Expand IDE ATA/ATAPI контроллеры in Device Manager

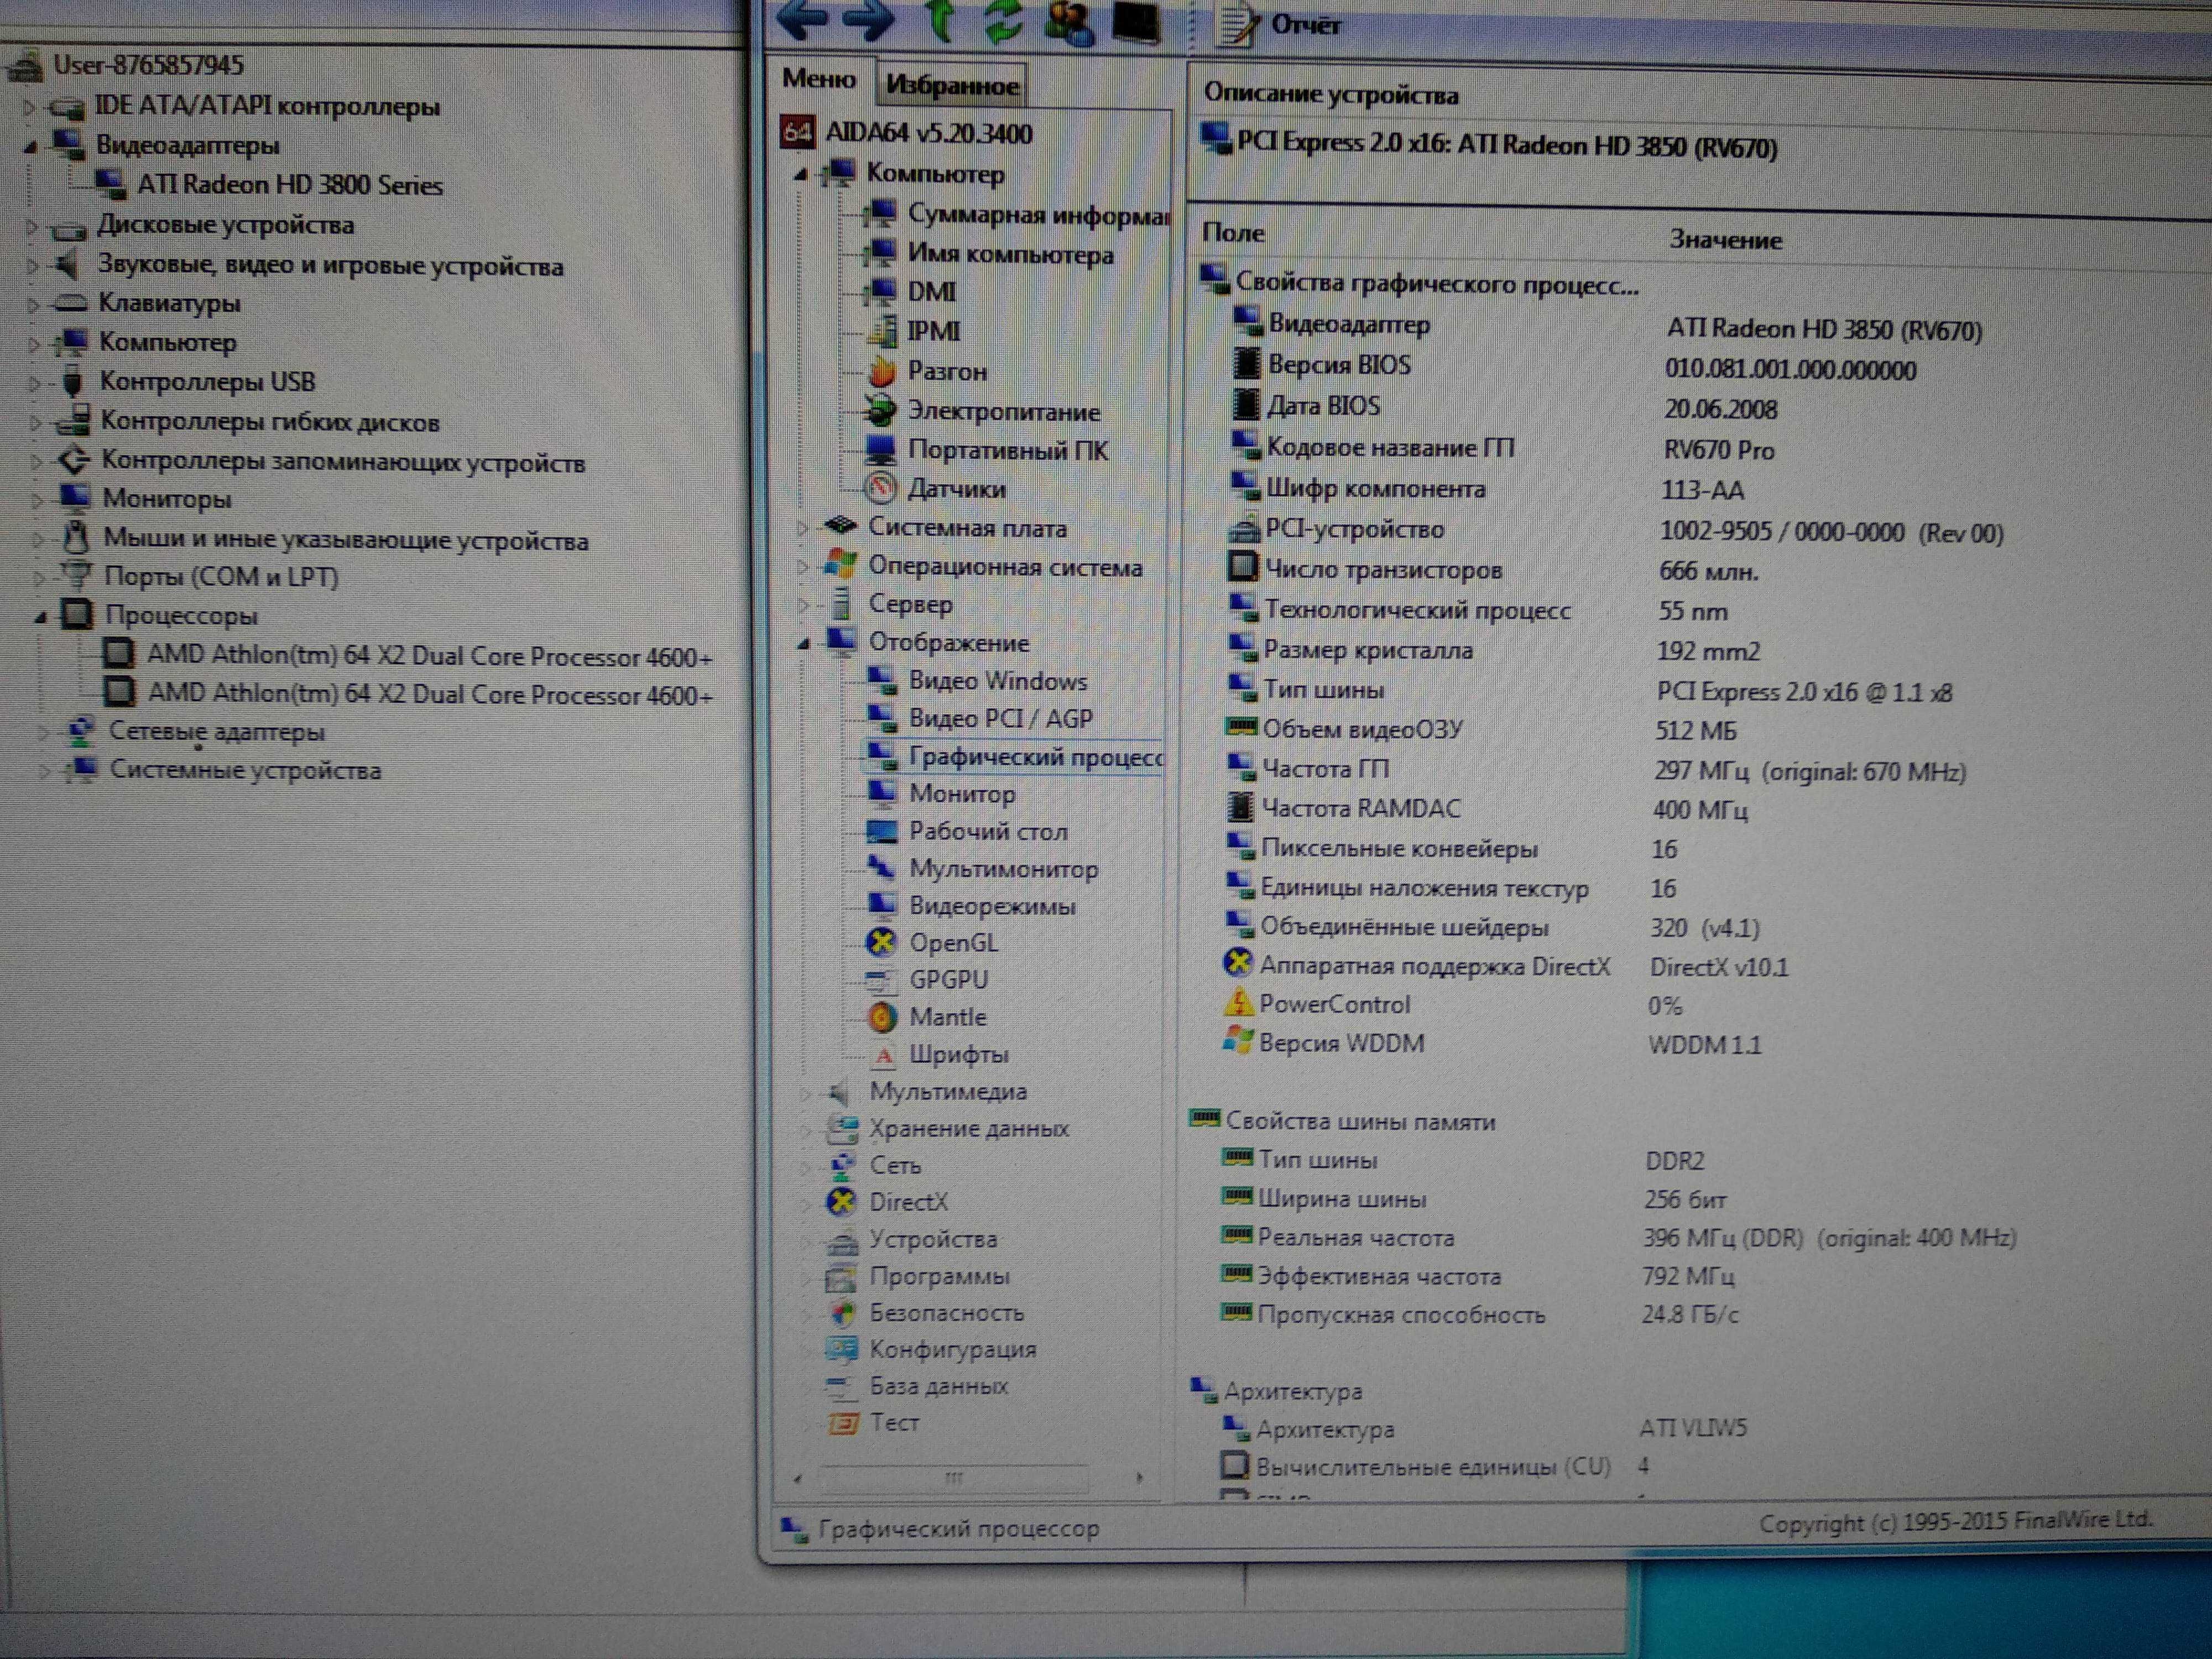pyautogui.click(x=29, y=106)
